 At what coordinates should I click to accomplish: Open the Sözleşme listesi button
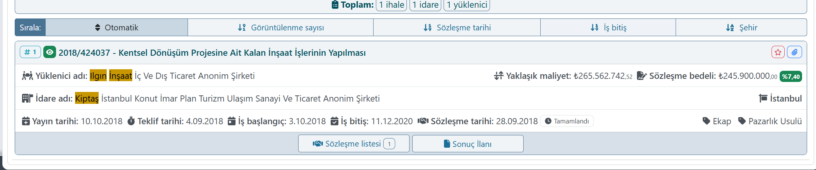(353, 144)
